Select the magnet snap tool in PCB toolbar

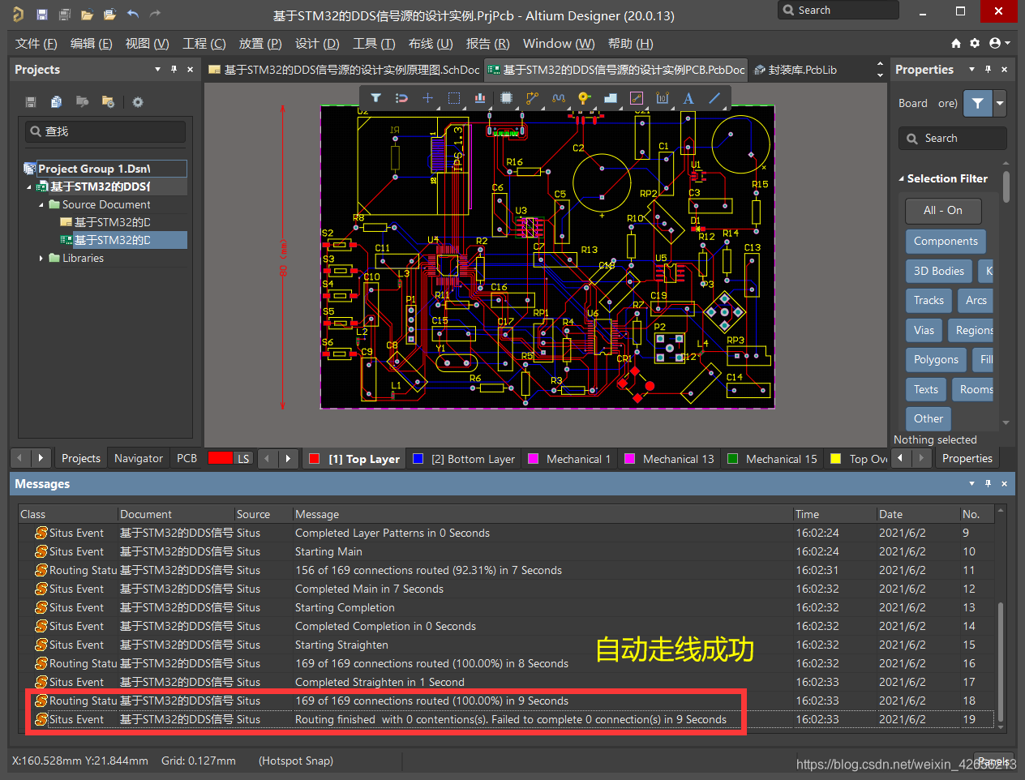pos(401,98)
